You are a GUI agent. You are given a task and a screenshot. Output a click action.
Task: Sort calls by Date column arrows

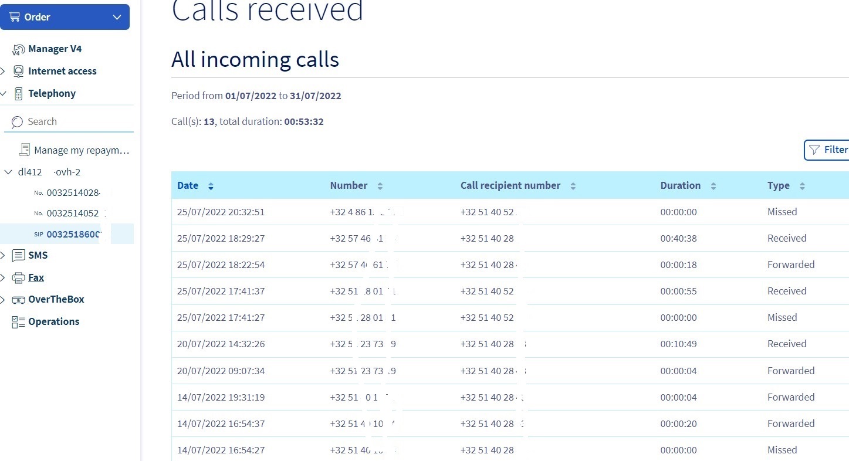[211, 186]
